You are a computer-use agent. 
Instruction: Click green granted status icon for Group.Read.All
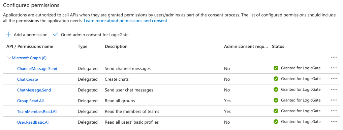tap(276, 100)
